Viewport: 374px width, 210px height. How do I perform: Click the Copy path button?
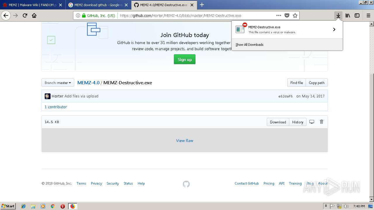tap(317, 83)
